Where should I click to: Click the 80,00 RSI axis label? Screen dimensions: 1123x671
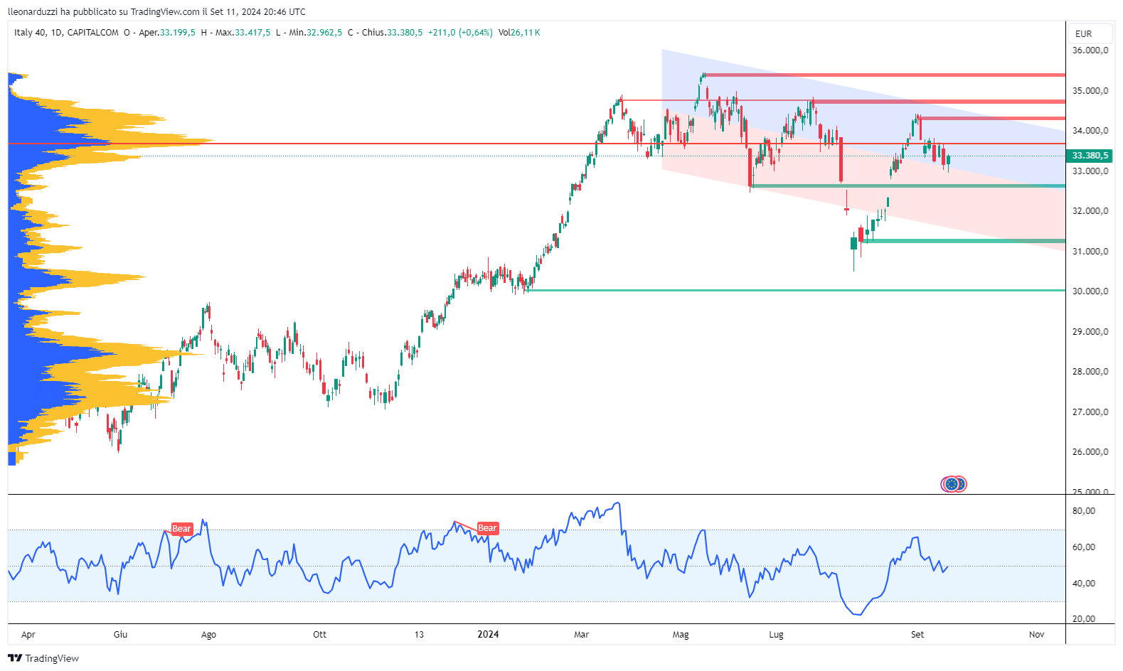click(1084, 511)
